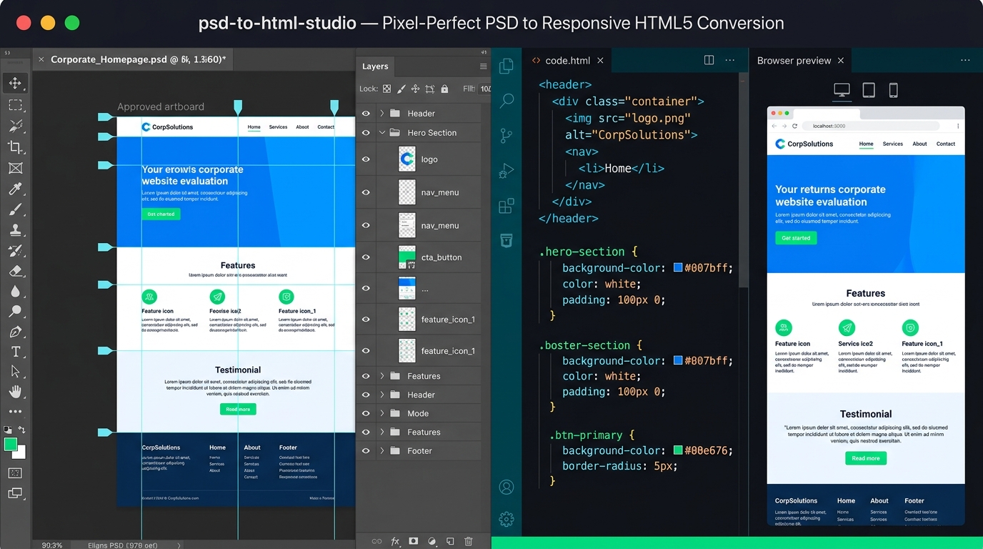Open Run and Debug in activity bar
The image size is (983, 549).
507,171
